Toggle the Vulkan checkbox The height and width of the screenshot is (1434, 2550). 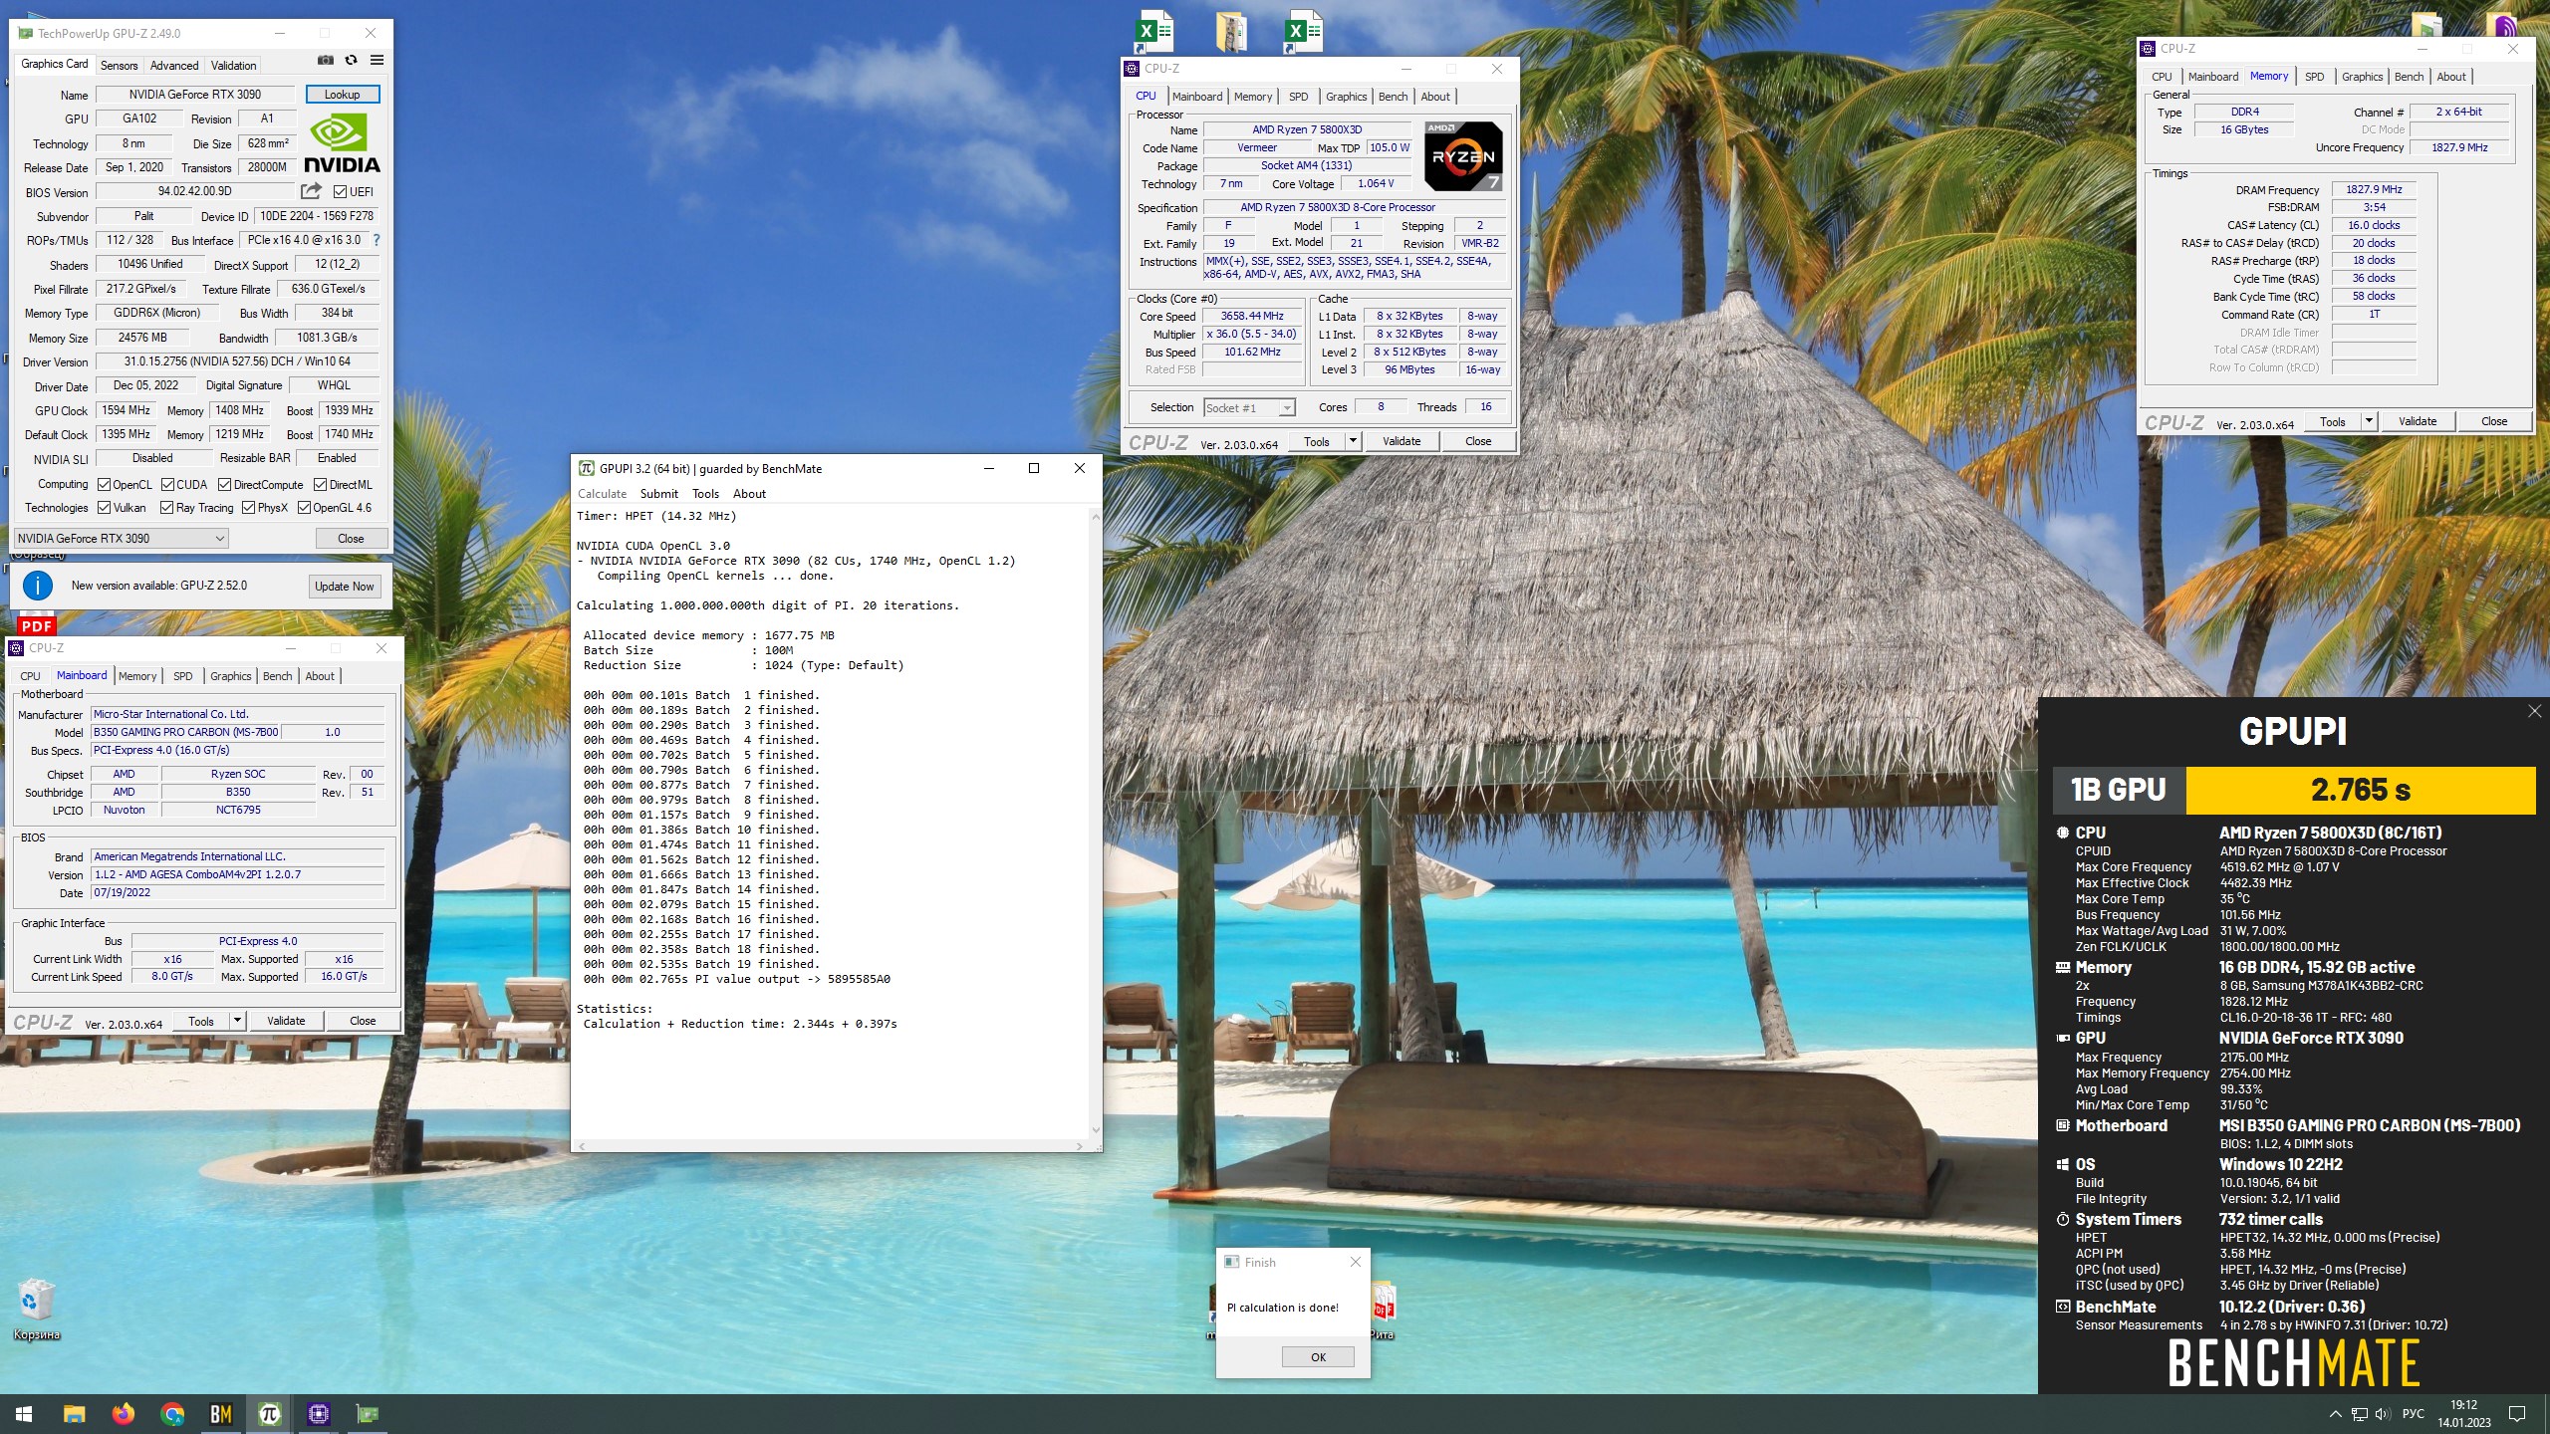(x=104, y=508)
